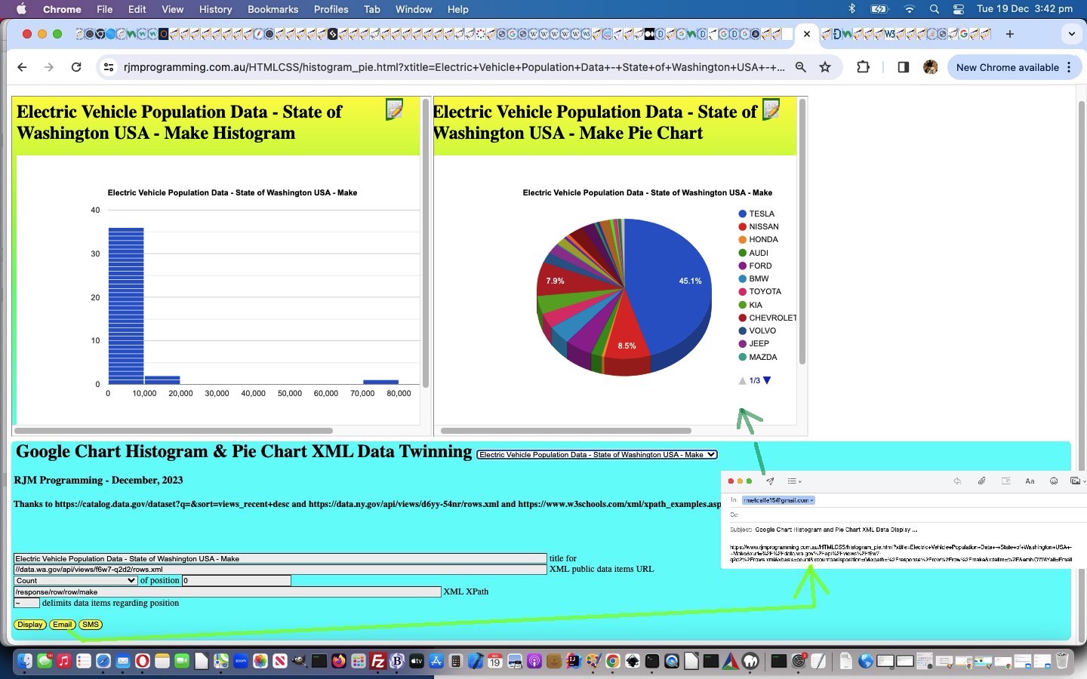Open the History menu

tap(215, 9)
